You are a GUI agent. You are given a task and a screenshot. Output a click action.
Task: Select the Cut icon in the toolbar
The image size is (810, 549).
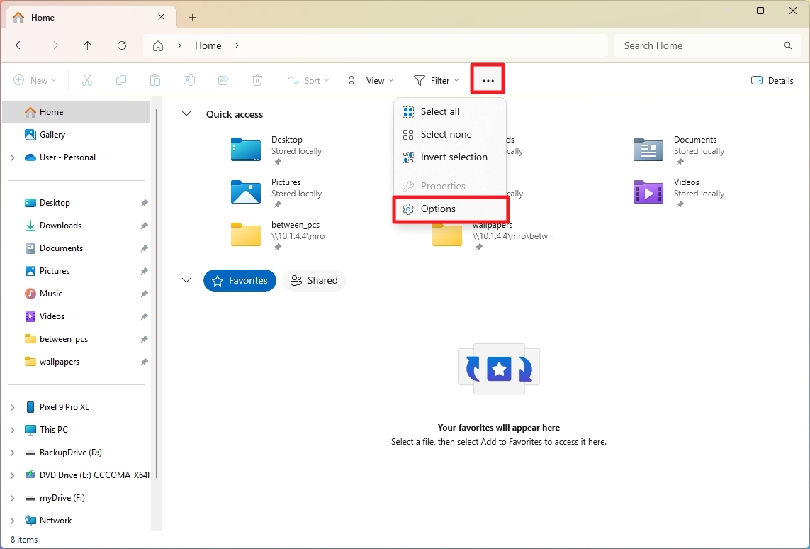coord(86,80)
